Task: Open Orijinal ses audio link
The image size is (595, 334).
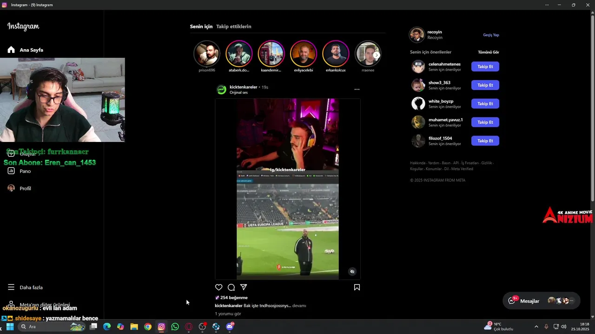Action: click(238, 92)
